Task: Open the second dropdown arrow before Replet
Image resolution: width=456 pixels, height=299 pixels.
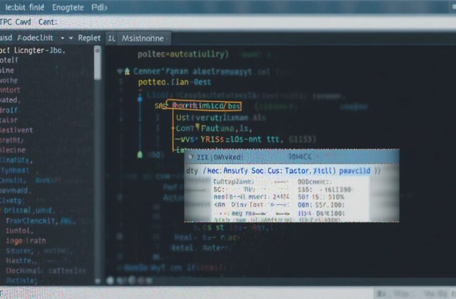Action: tap(71, 38)
